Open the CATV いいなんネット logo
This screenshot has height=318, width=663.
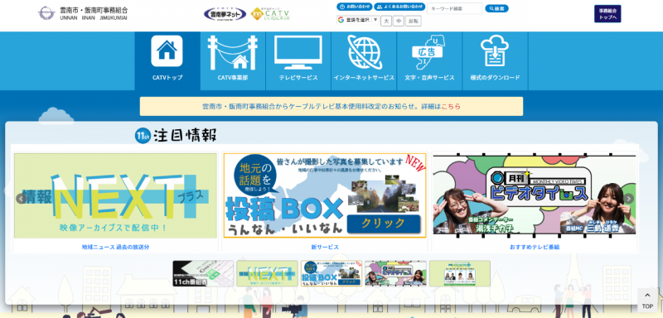click(271, 14)
